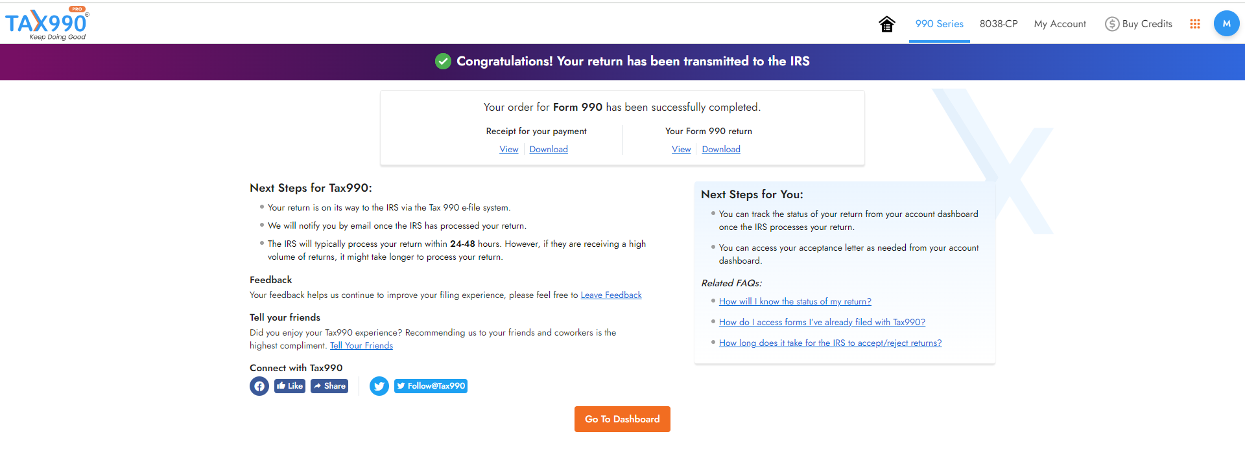Screen dimensions: 1245x469
Task: Open My Account menu
Action: tap(1060, 24)
